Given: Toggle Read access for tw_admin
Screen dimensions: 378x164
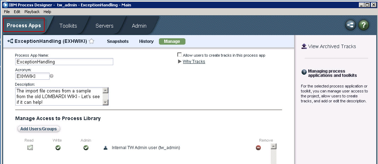Looking at the screenshot, I should pyautogui.click(x=30, y=148).
